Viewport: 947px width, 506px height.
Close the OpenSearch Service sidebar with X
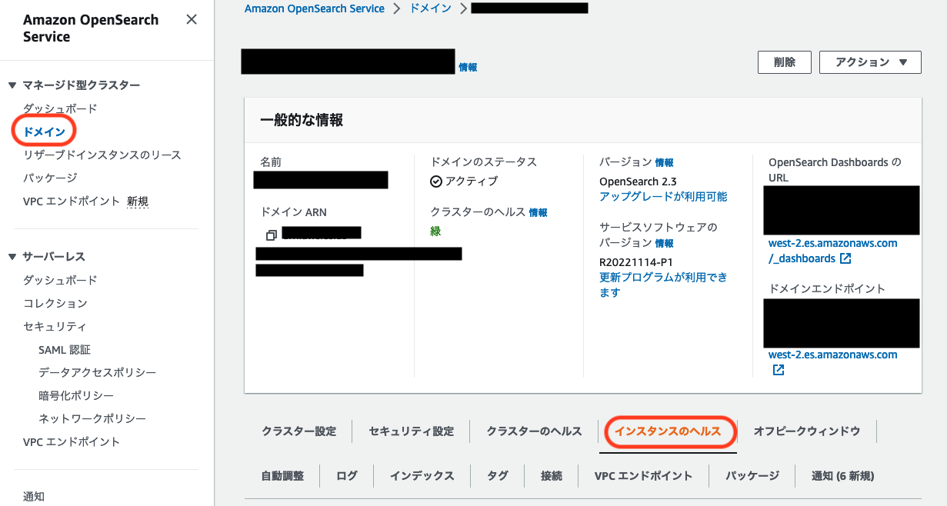(x=192, y=20)
